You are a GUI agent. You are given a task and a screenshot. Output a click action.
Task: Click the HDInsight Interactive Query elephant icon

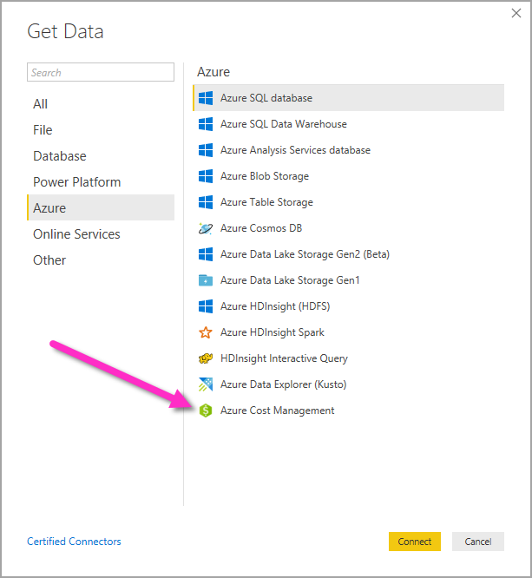pos(206,358)
